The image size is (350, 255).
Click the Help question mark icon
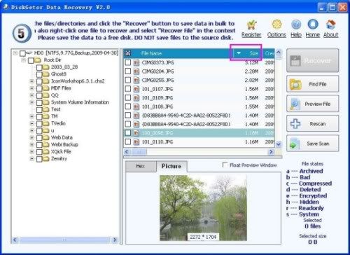pyautogui.click(x=296, y=25)
